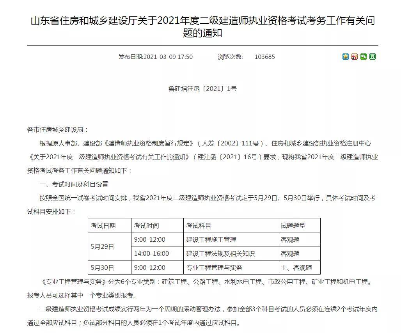The image size is (401, 333).
Task: Click publish date 2021-03-09 17:50
Action: 156,57
